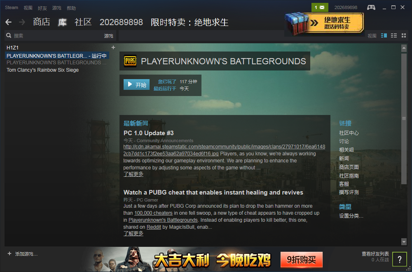Select greyed PLAYERUNKNOWN'S BATTLEGROUNDS entry
This screenshot has height=272, width=412.
pyautogui.click(x=56, y=63)
